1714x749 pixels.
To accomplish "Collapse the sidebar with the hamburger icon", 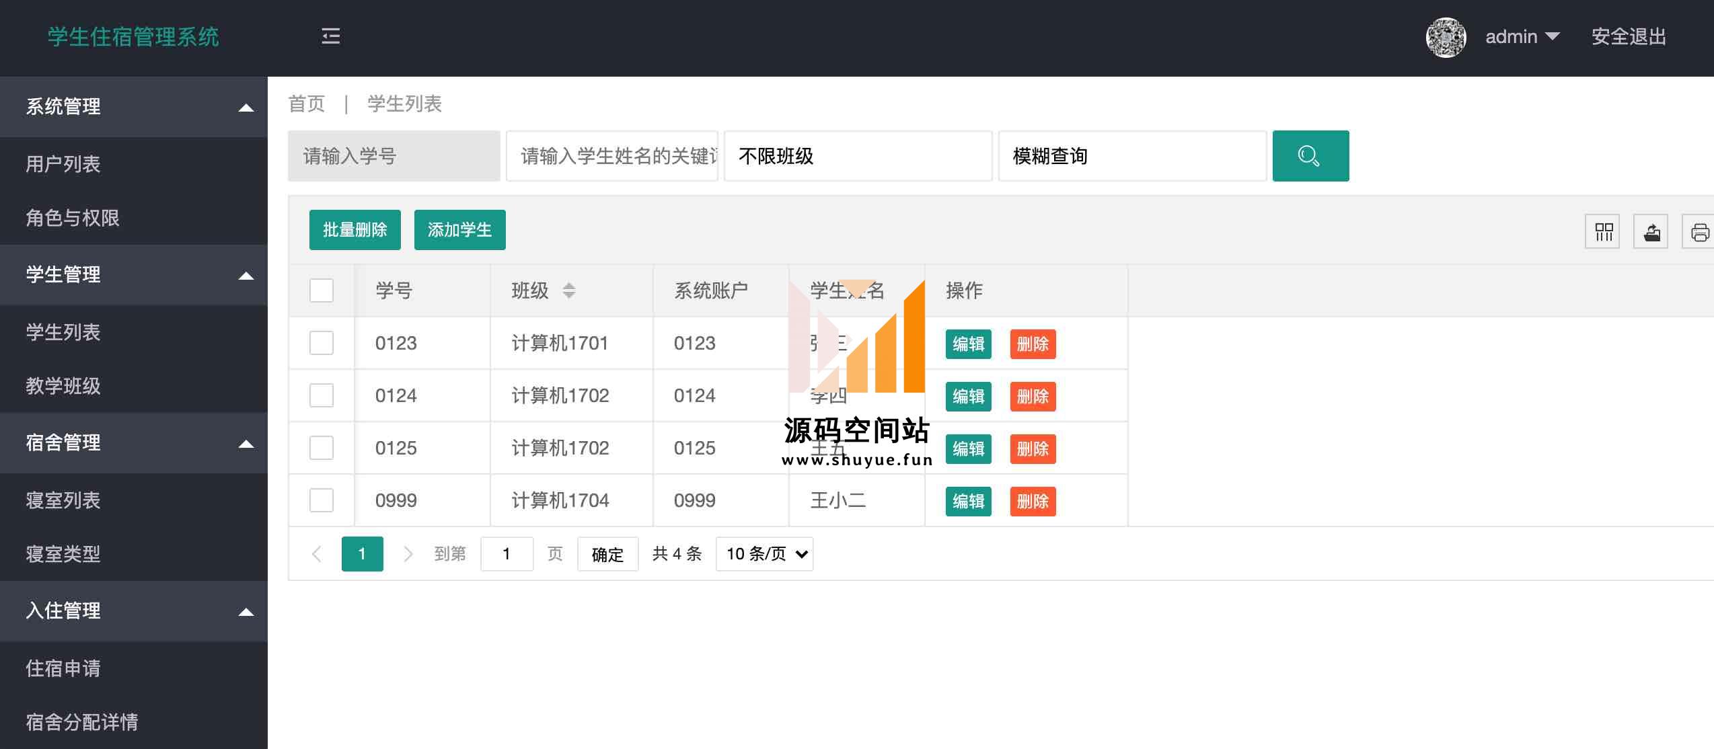I will pyautogui.click(x=330, y=36).
